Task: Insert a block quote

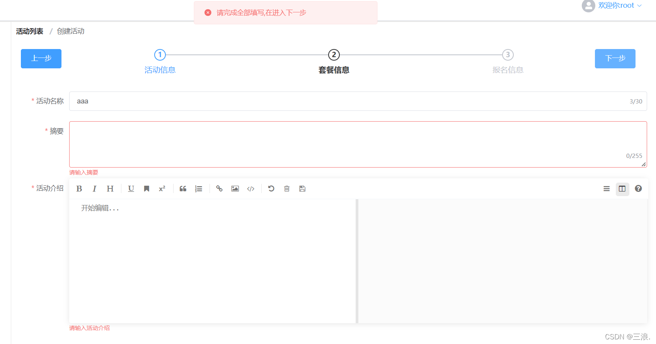Action: (x=183, y=188)
